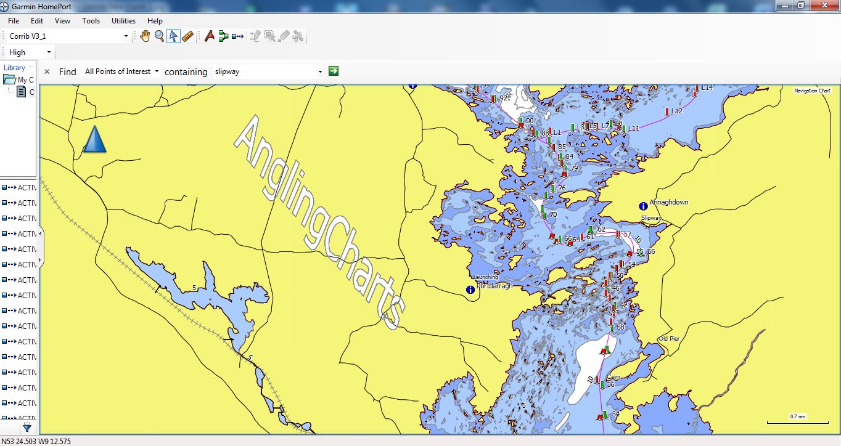Image resolution: width=841 pixels, height=446 pixels.
Task: Click the 0.7 nm scale bar
Action: click(x=797, y=419)
